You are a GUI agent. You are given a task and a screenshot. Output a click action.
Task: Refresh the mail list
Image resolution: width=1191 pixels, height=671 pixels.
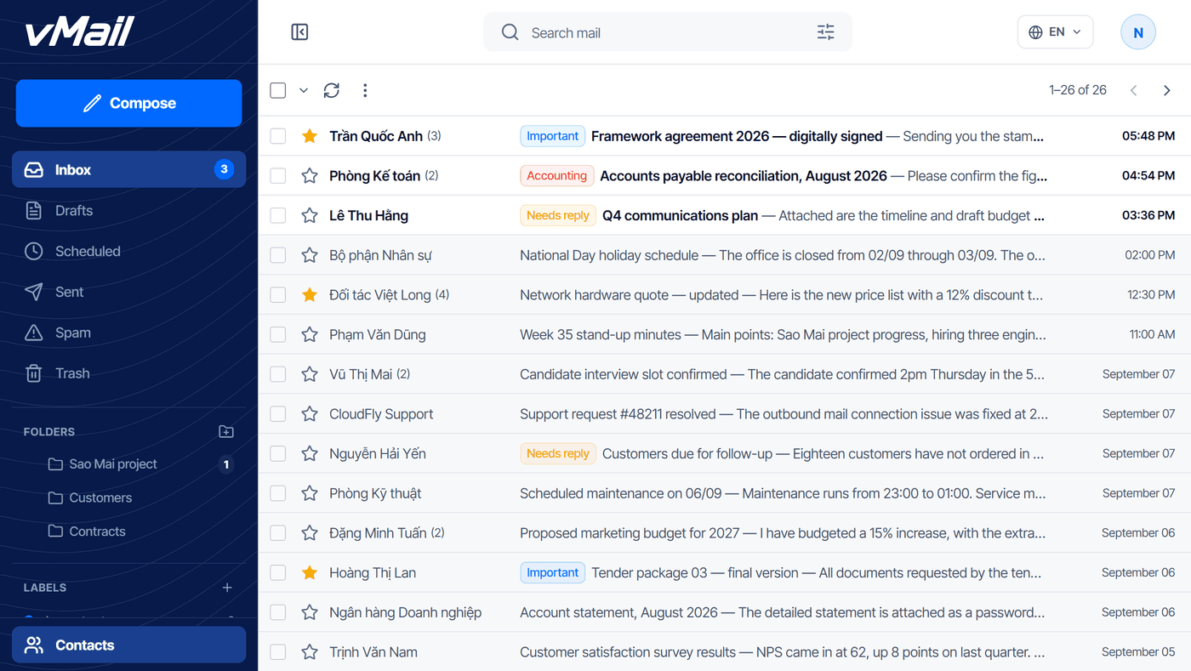(x=332, y=90)
